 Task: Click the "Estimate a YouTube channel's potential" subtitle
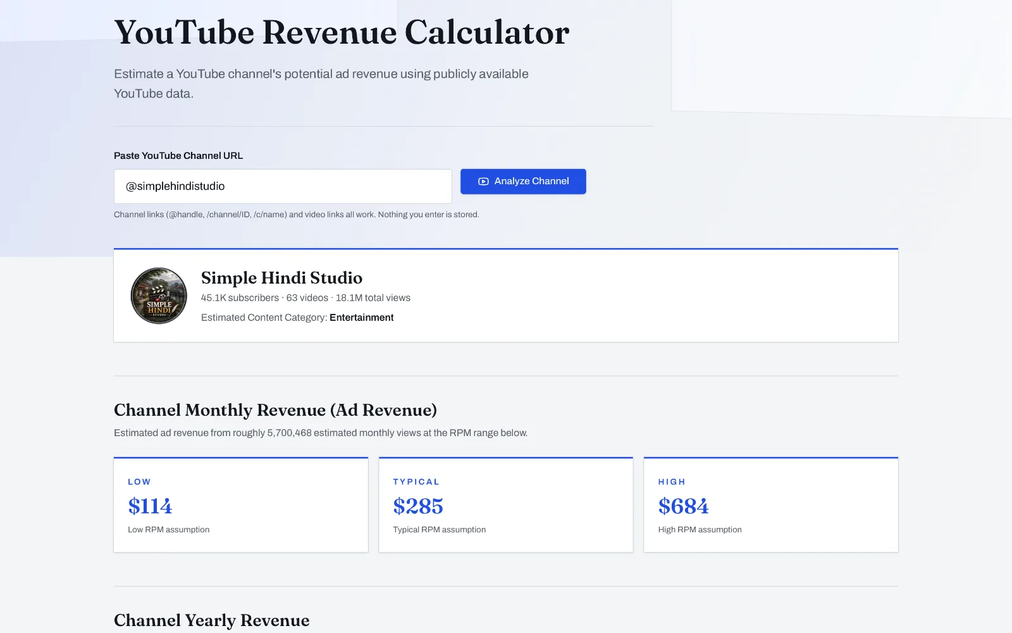click(x=321, y=84)
